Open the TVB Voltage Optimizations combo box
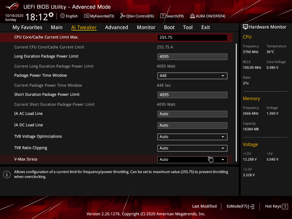Screen dimensions: 292x219 click(x=192, y=137)
